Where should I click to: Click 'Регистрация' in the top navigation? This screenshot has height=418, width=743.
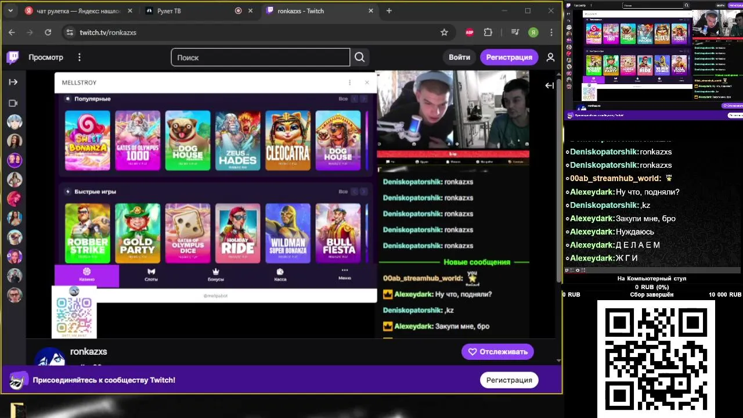509,57
